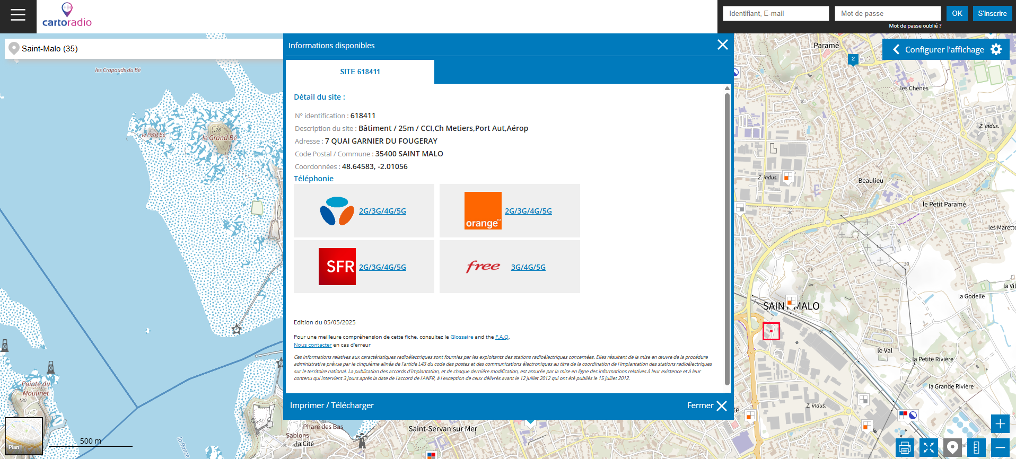Image resolution: width=1016 pixels, height=459 pixels.
Task: Close Informations disponibles panel with top X
Action: [x=722, y=45]
